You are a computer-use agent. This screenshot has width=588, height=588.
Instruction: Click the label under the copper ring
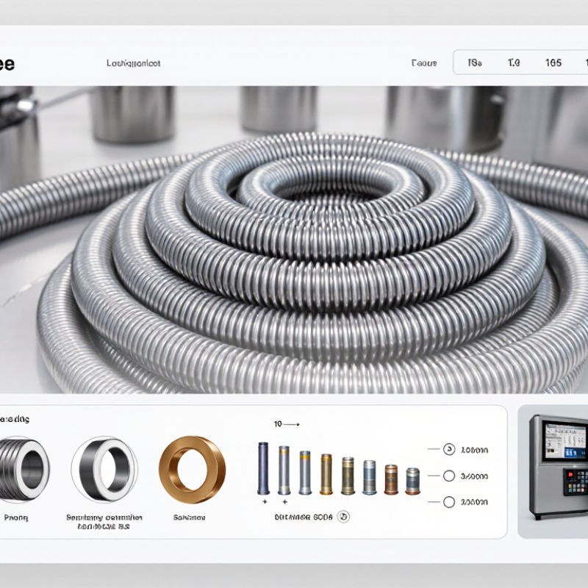pyautogui.click(x=189, y=517)
